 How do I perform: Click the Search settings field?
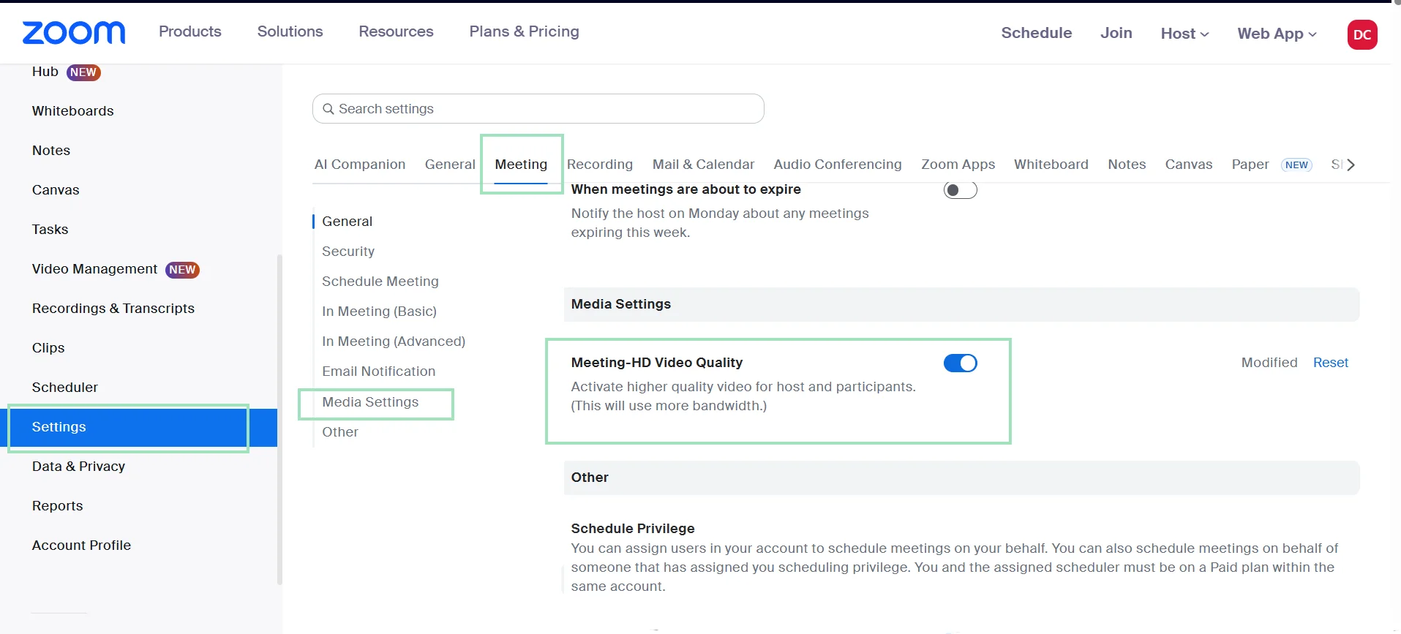[x=538, y=109]
